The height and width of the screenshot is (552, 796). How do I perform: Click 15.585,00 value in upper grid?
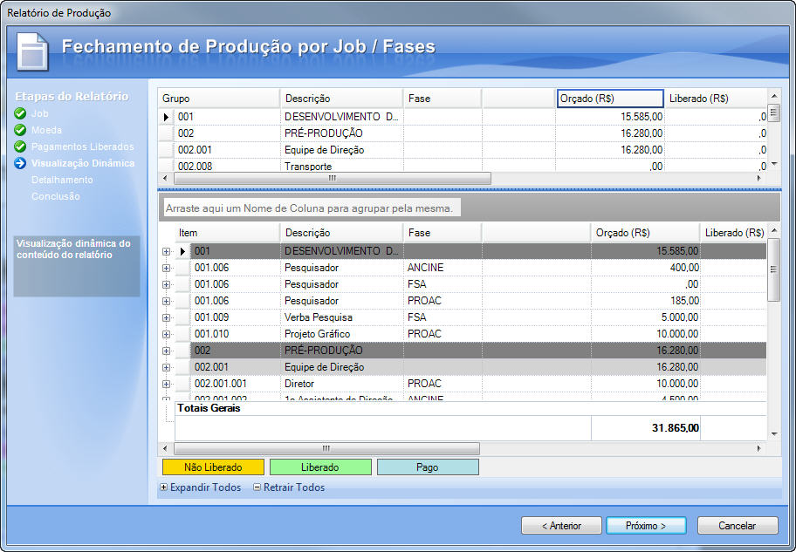click(610, 117)
